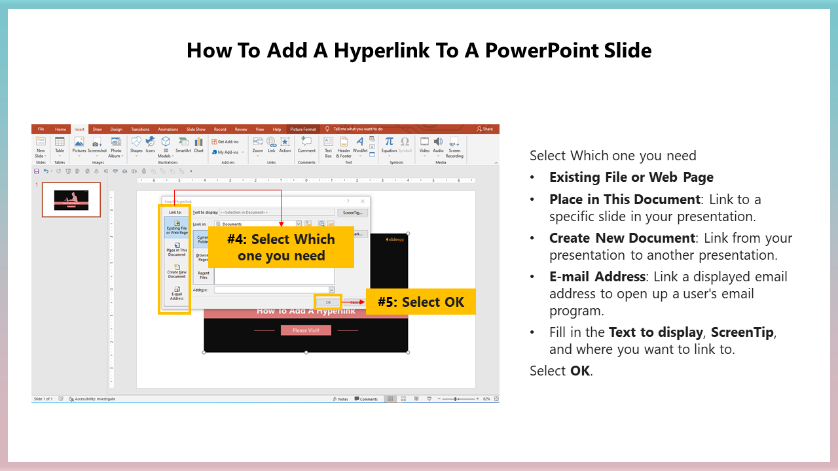Choose Create New Document option

click(x=177, y=271)
